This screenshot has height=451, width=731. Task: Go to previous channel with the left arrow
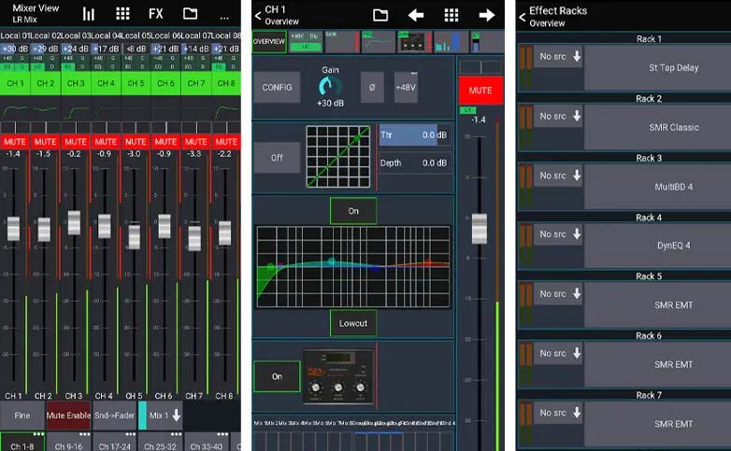pyautogui.click(x=415, y=15)
